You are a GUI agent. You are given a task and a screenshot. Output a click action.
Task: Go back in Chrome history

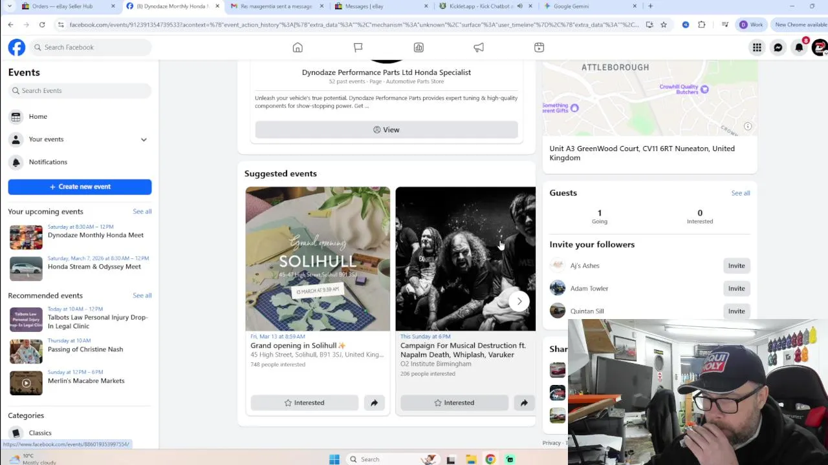[x=11, y=25]
